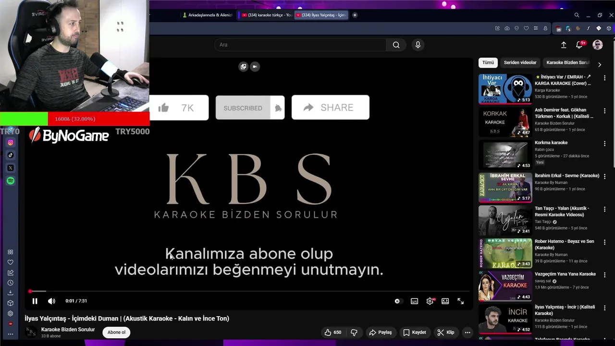This screenshot has height=346, width=615.
Task: Open the video in fullscreen mode
Action: [x=460, y=301]
